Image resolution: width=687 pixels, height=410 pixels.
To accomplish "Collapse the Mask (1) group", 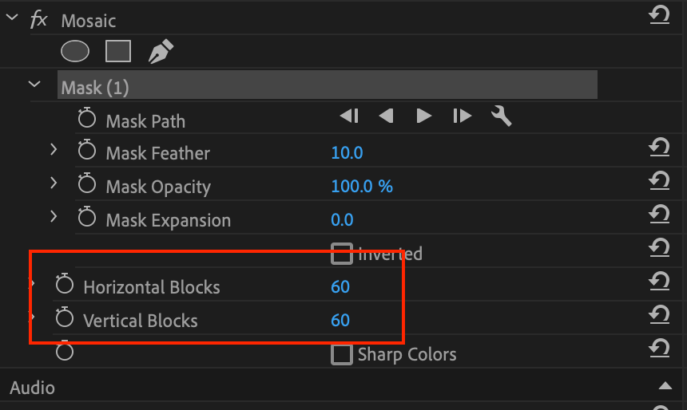I will (x=34, y=84).
